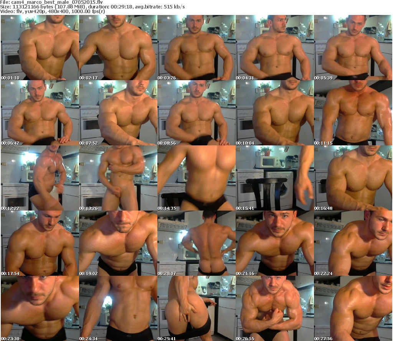Open the frame at timestamp 00:02:17

[118, 48]
